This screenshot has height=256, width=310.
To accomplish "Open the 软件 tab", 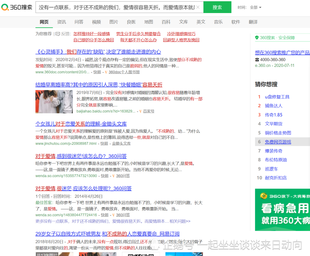I will (236, 22).
